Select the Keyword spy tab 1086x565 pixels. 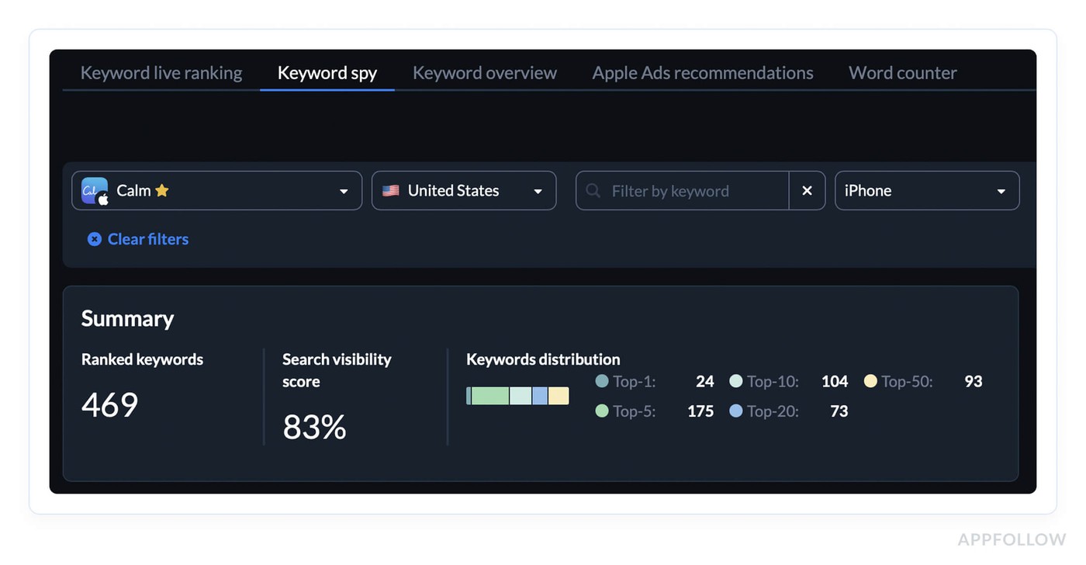coord(327,73)
